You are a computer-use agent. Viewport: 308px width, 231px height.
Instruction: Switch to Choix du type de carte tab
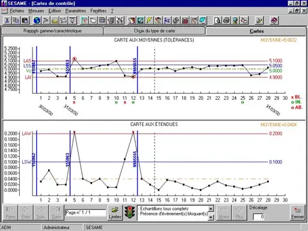pos(155,31)
